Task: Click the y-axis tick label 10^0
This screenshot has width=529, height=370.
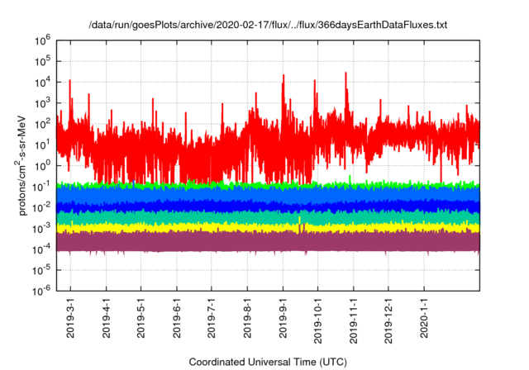Action: coord(42,166)
